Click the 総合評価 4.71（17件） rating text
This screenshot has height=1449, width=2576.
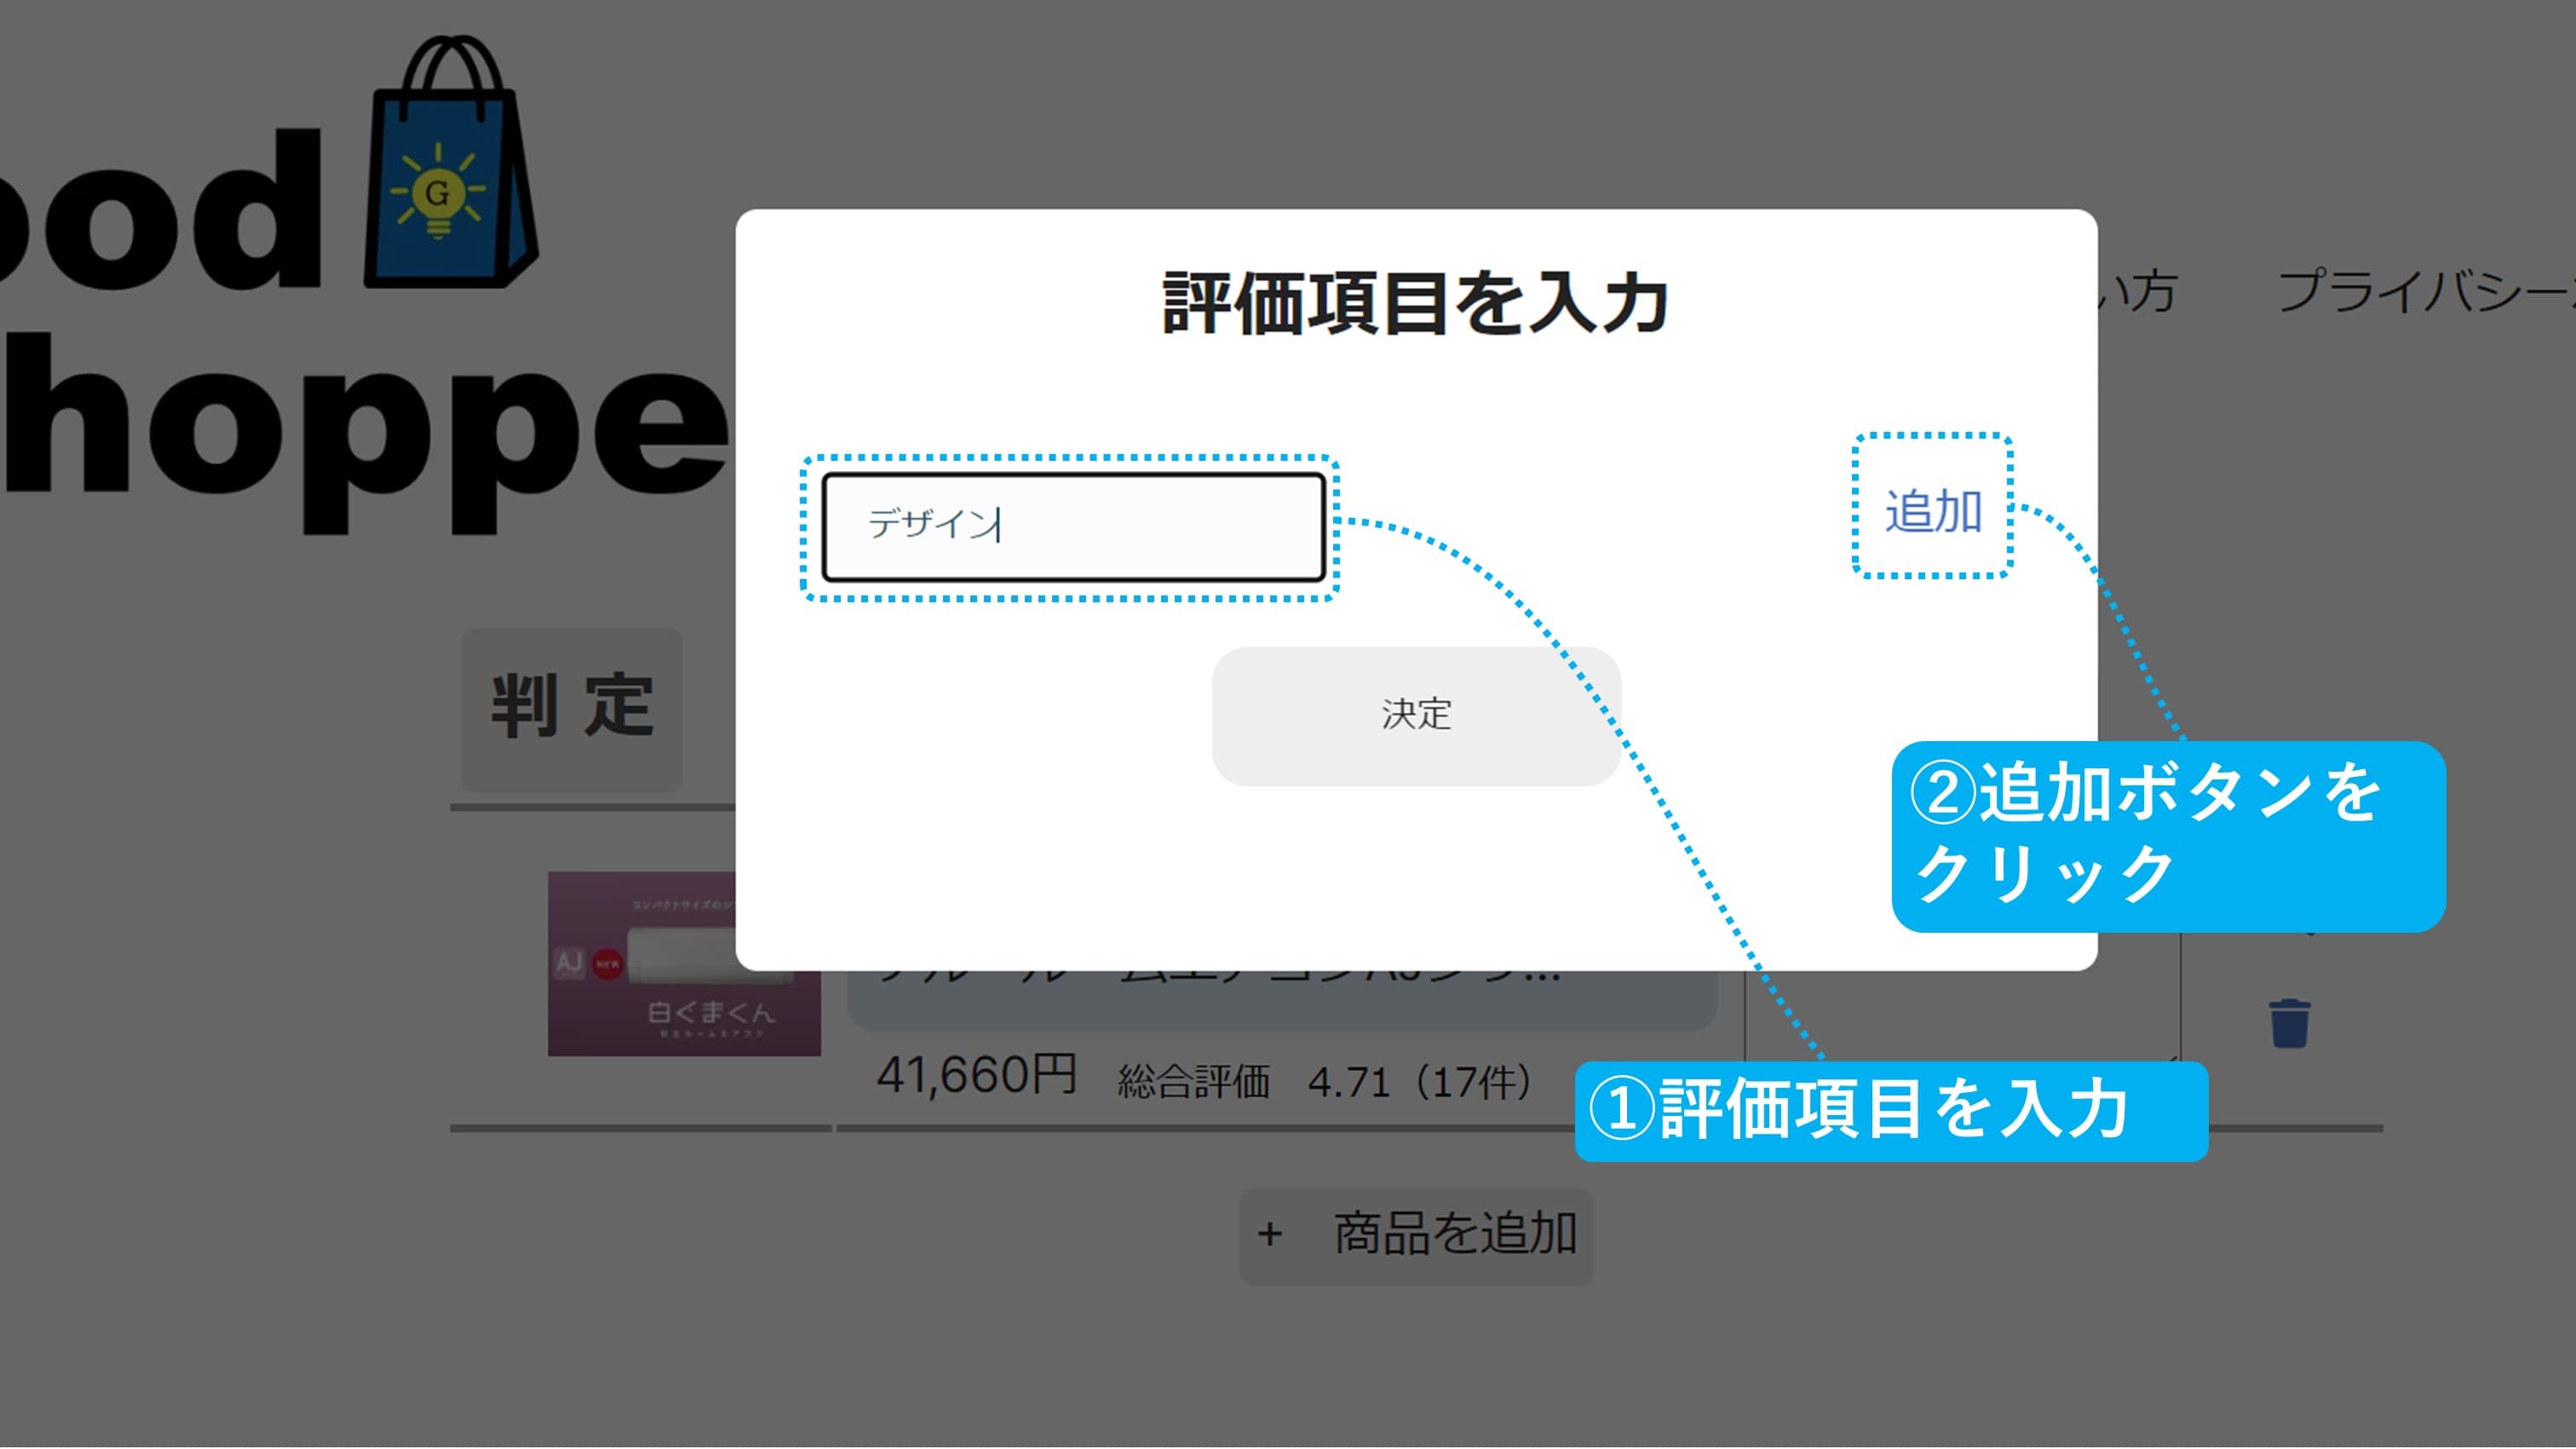[x=1325, y=1082]
